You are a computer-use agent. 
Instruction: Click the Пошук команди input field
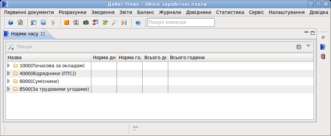(x=181, y=22)
